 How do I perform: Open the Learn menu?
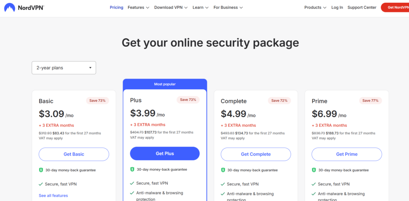coord(201,7)
